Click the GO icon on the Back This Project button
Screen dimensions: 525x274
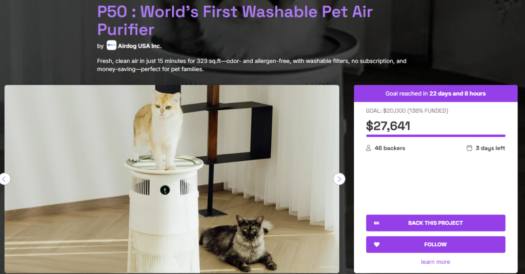pos(377,223)
